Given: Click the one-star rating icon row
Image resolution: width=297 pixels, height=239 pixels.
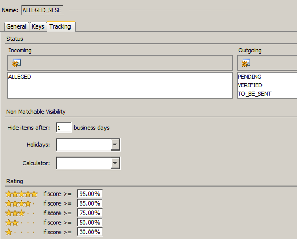Looking at the screenshot, I should click(20, 232).
